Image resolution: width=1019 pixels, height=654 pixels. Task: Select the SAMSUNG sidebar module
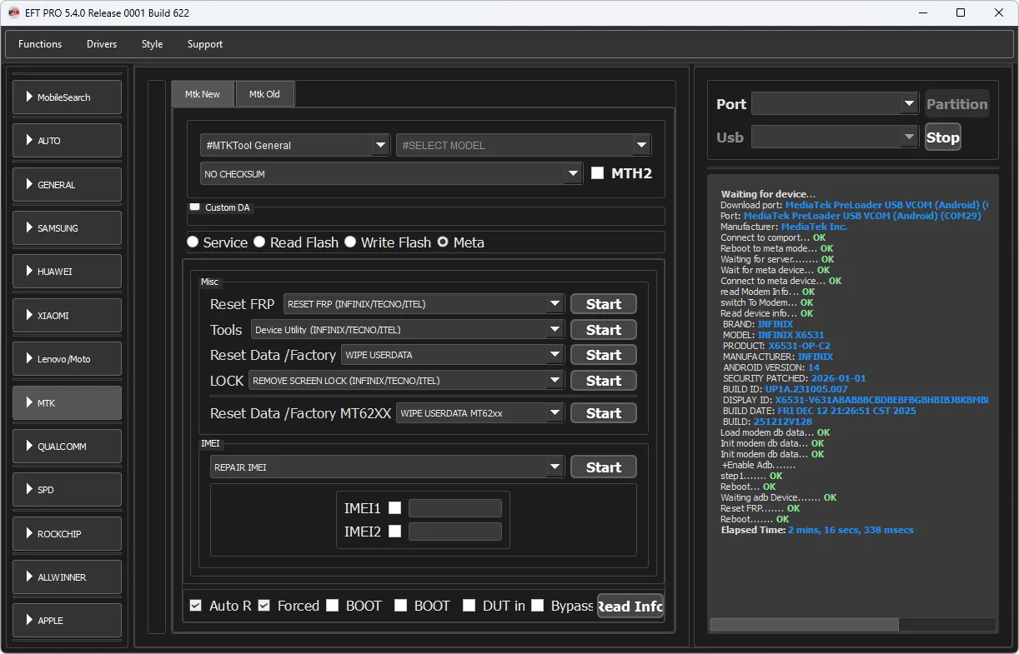pyautogui.click(x=67, y=228)
